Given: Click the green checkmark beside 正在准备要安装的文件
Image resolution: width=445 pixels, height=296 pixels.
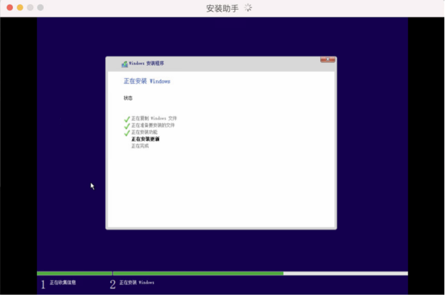Looking at the screenshot, I should (x=127, y=126).
